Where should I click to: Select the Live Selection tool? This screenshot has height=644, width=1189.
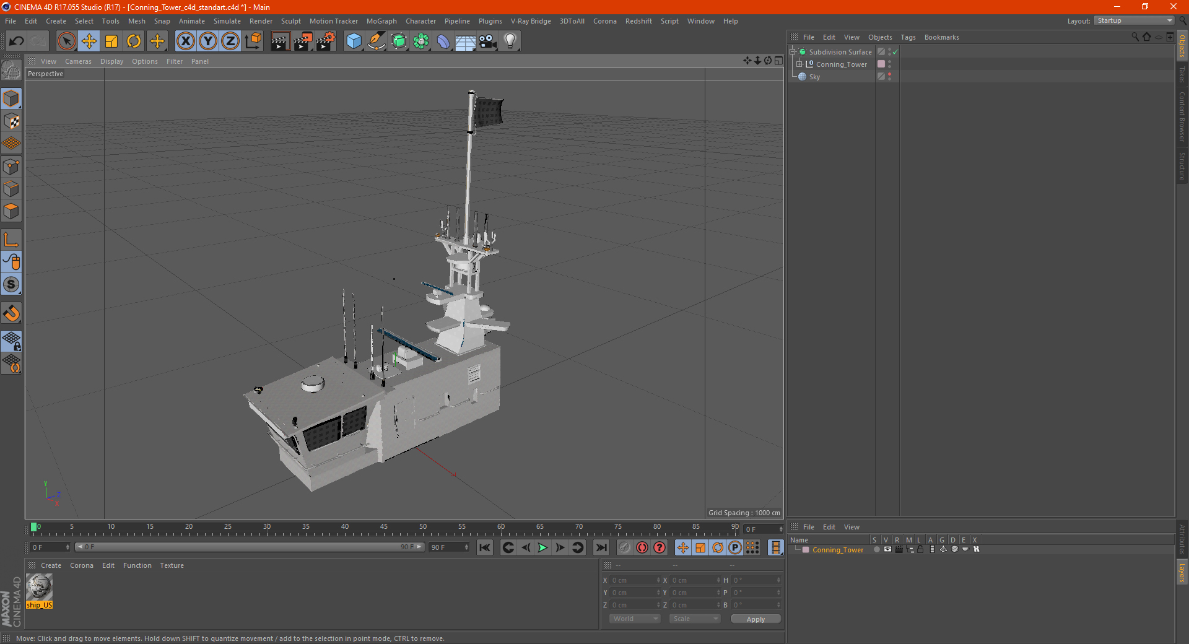66,41
